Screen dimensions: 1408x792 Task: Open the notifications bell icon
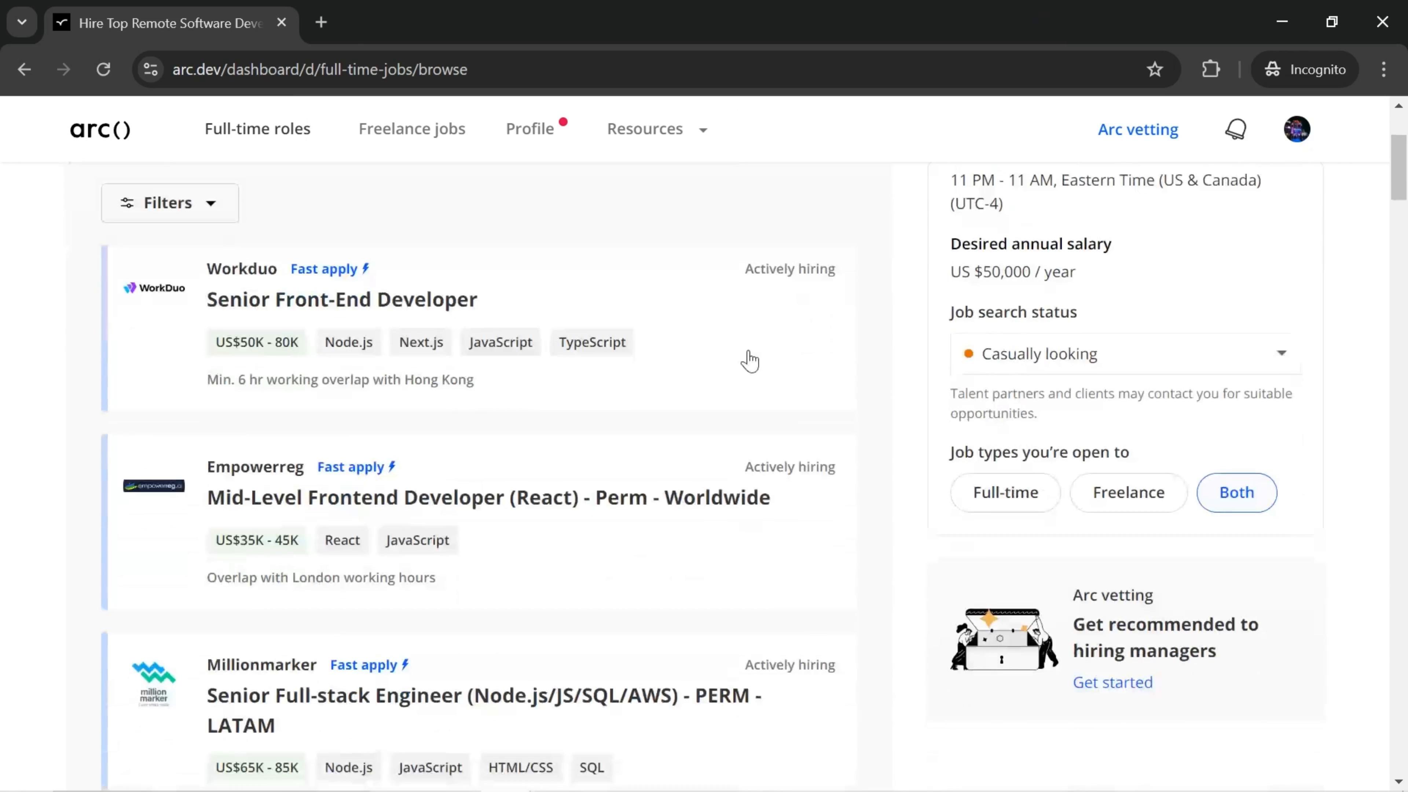coord(1237,129)
